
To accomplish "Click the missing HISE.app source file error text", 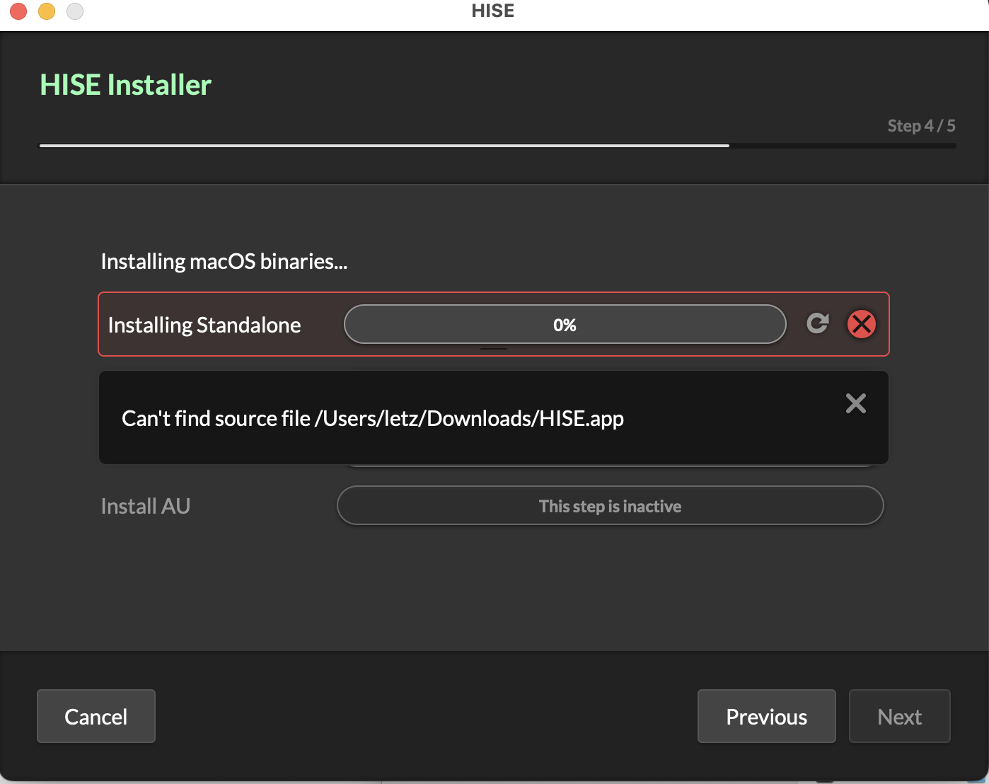I will [373, 418].
